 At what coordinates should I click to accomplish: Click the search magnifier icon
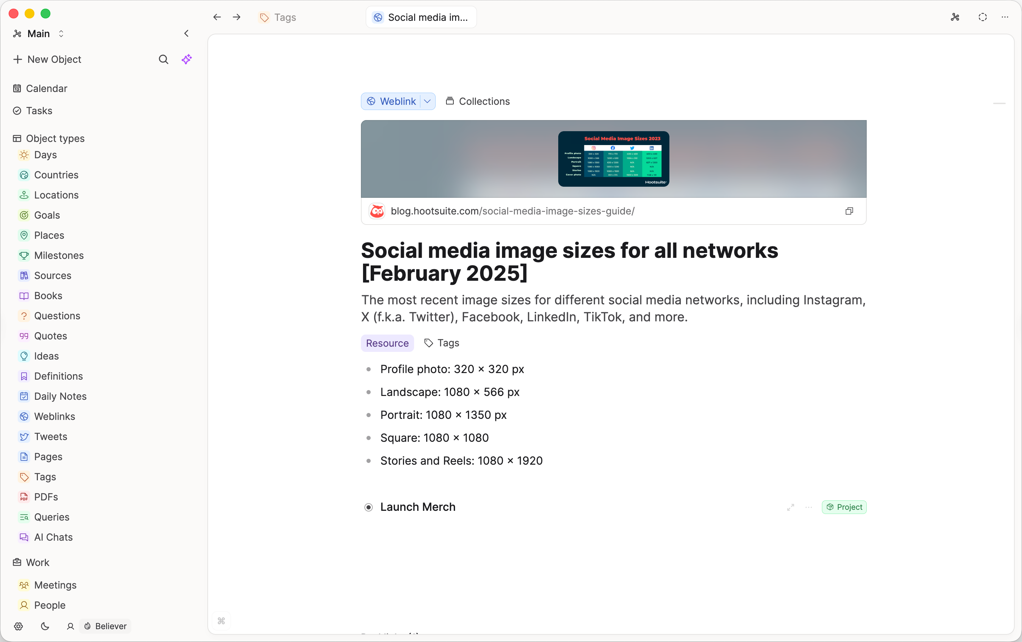tap(163, 59)
